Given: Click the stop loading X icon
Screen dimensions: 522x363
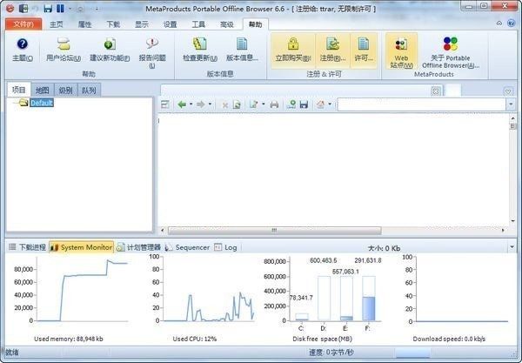Looking at the screenshot, I should pos(225,105).
